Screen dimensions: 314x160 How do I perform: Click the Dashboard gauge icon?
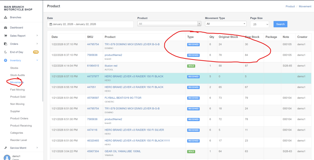click(x=6, y=28)
